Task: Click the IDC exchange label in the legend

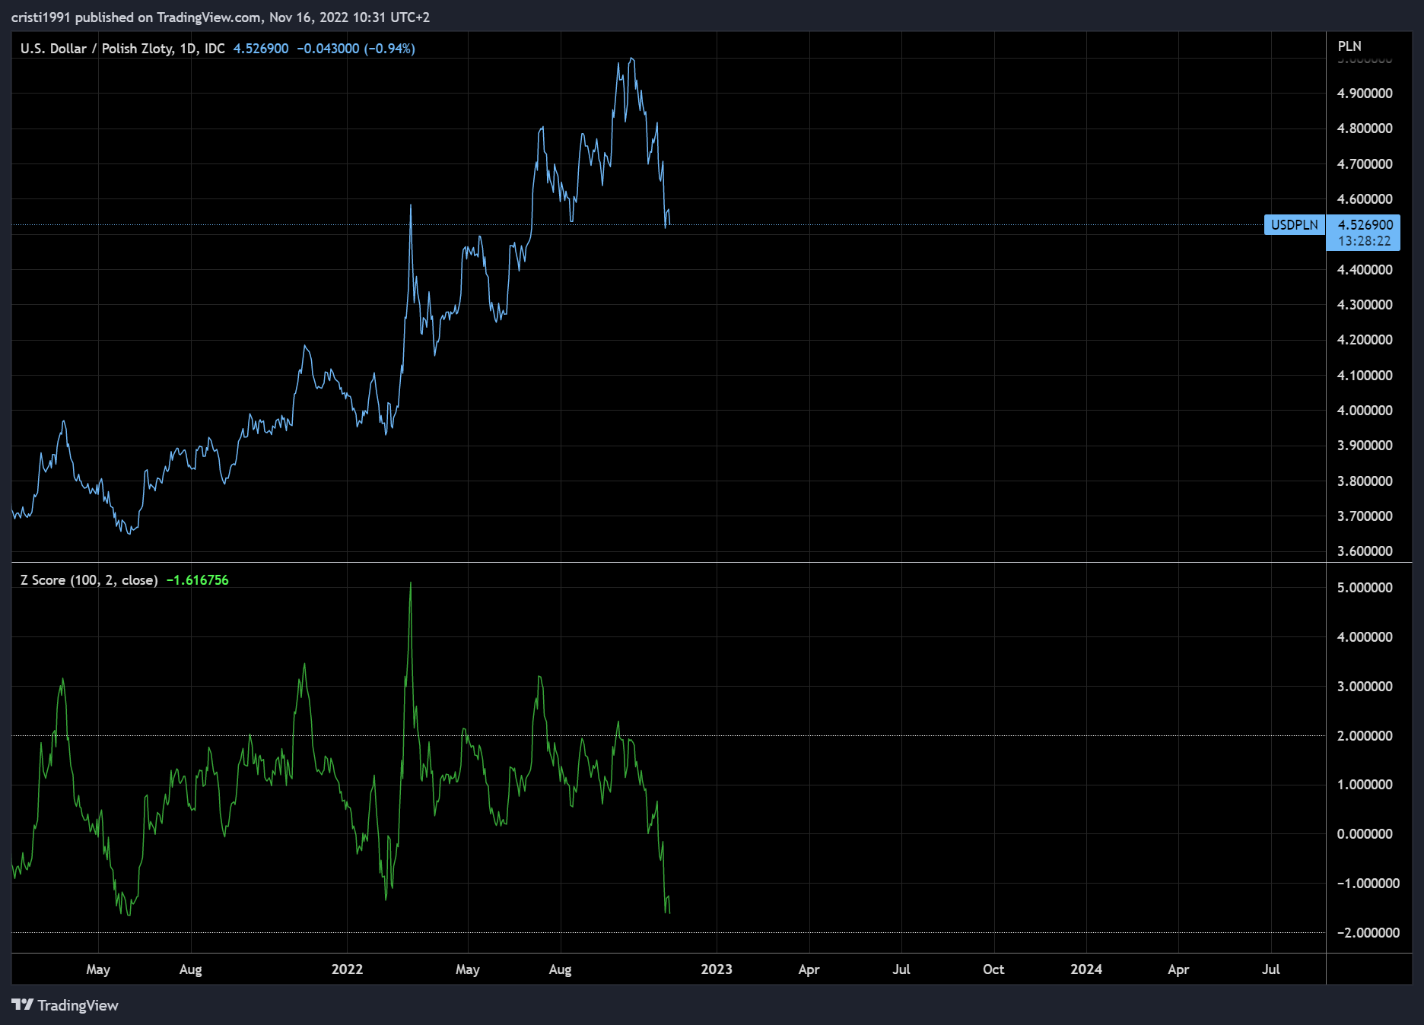Action: 214,48
